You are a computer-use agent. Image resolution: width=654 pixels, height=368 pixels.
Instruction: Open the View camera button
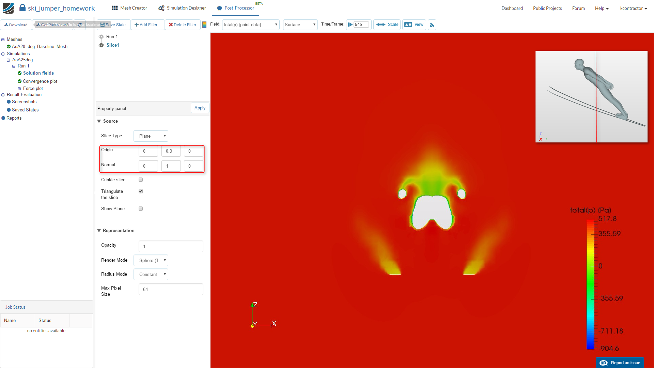click(x=414, y=25)
